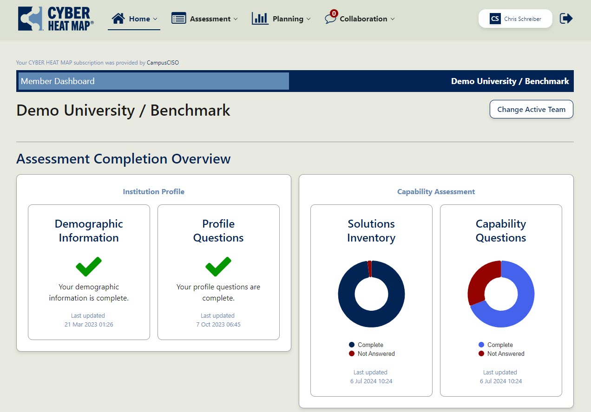The image size is (591, 412).
Task: Click the Assessment Completion Overview heading
Action: [x=124, y=159]
